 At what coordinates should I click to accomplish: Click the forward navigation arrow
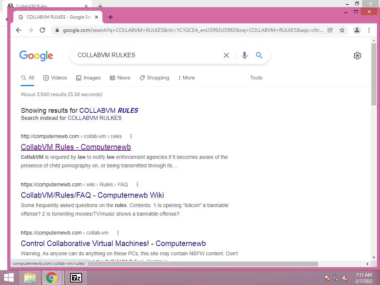(30, 30)
